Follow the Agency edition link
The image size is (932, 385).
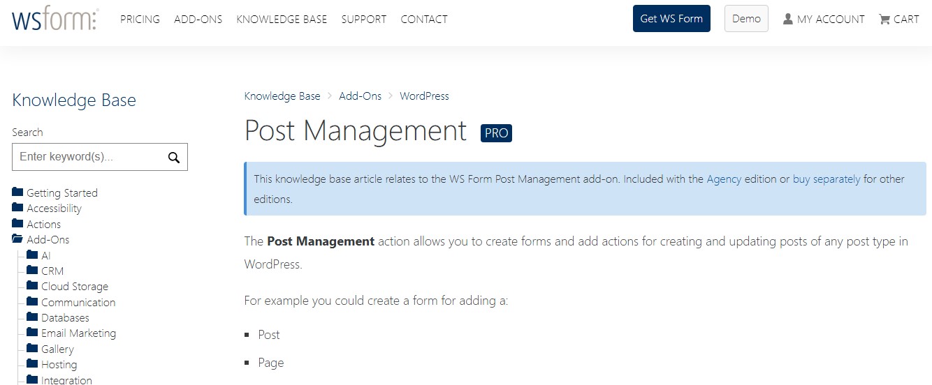724,179
